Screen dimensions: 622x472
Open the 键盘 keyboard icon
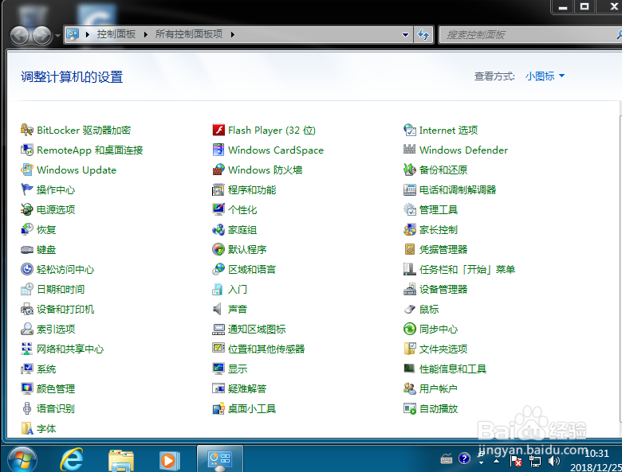click(27, 249)
